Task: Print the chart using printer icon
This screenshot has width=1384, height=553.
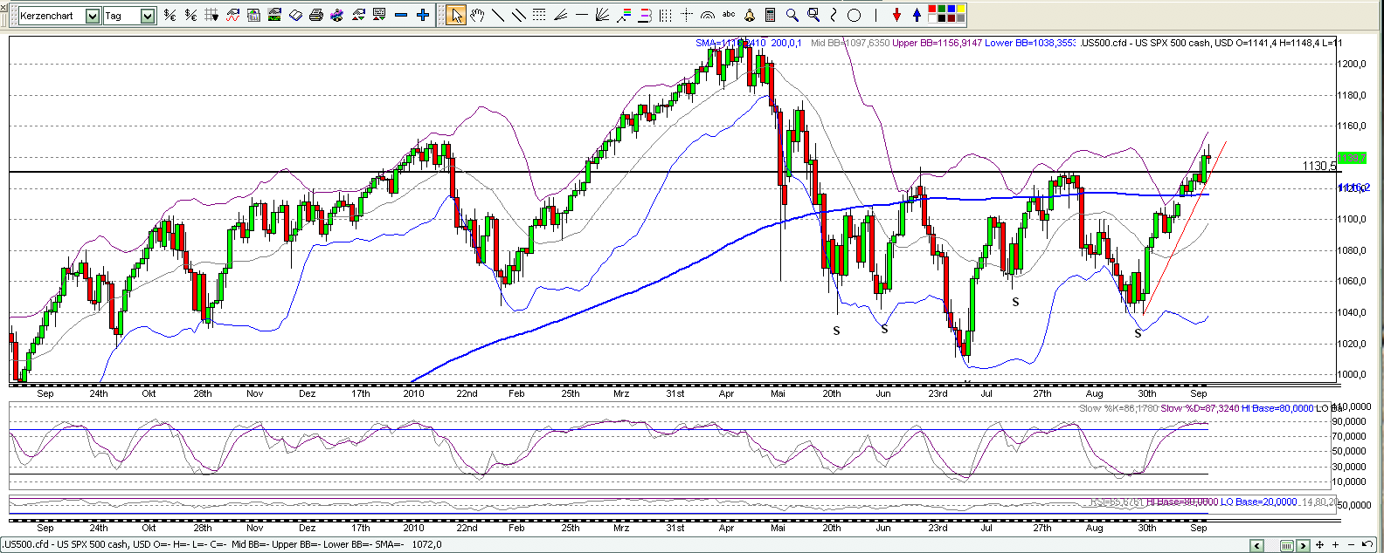Action: pos(316,15)
